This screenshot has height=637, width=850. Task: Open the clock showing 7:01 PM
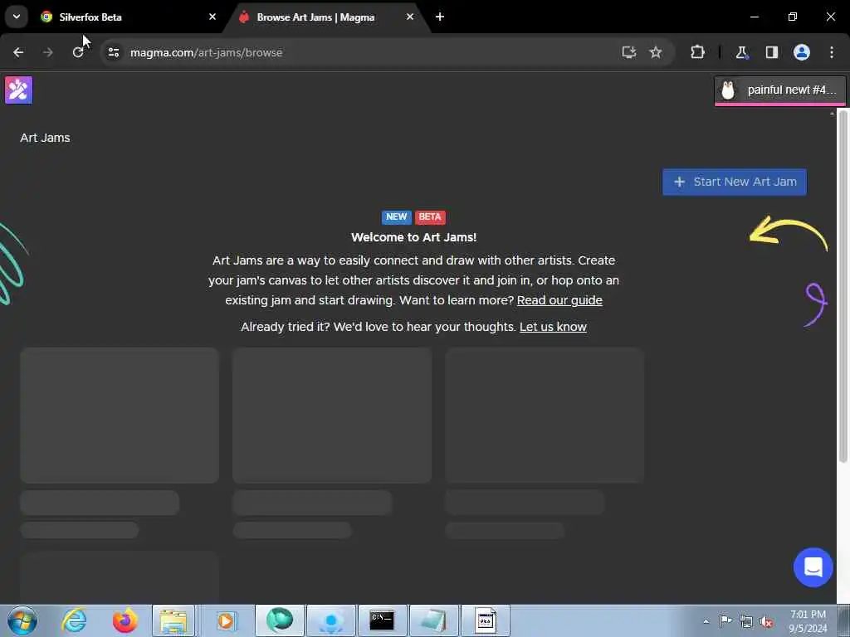pos(808,621)
